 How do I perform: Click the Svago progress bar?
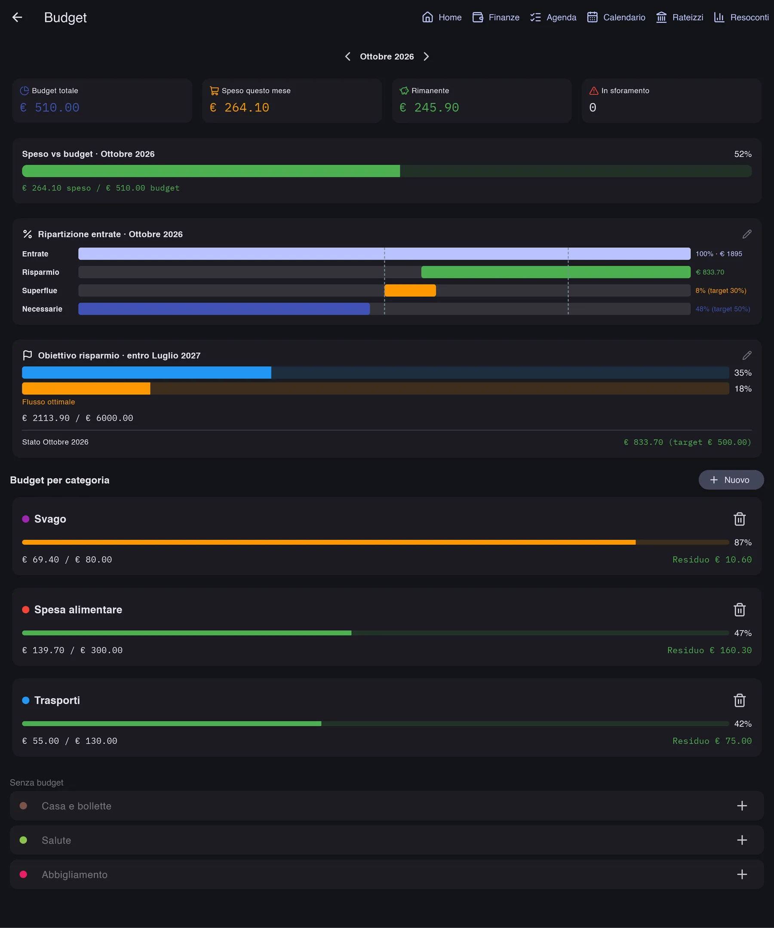coord(375,542)
